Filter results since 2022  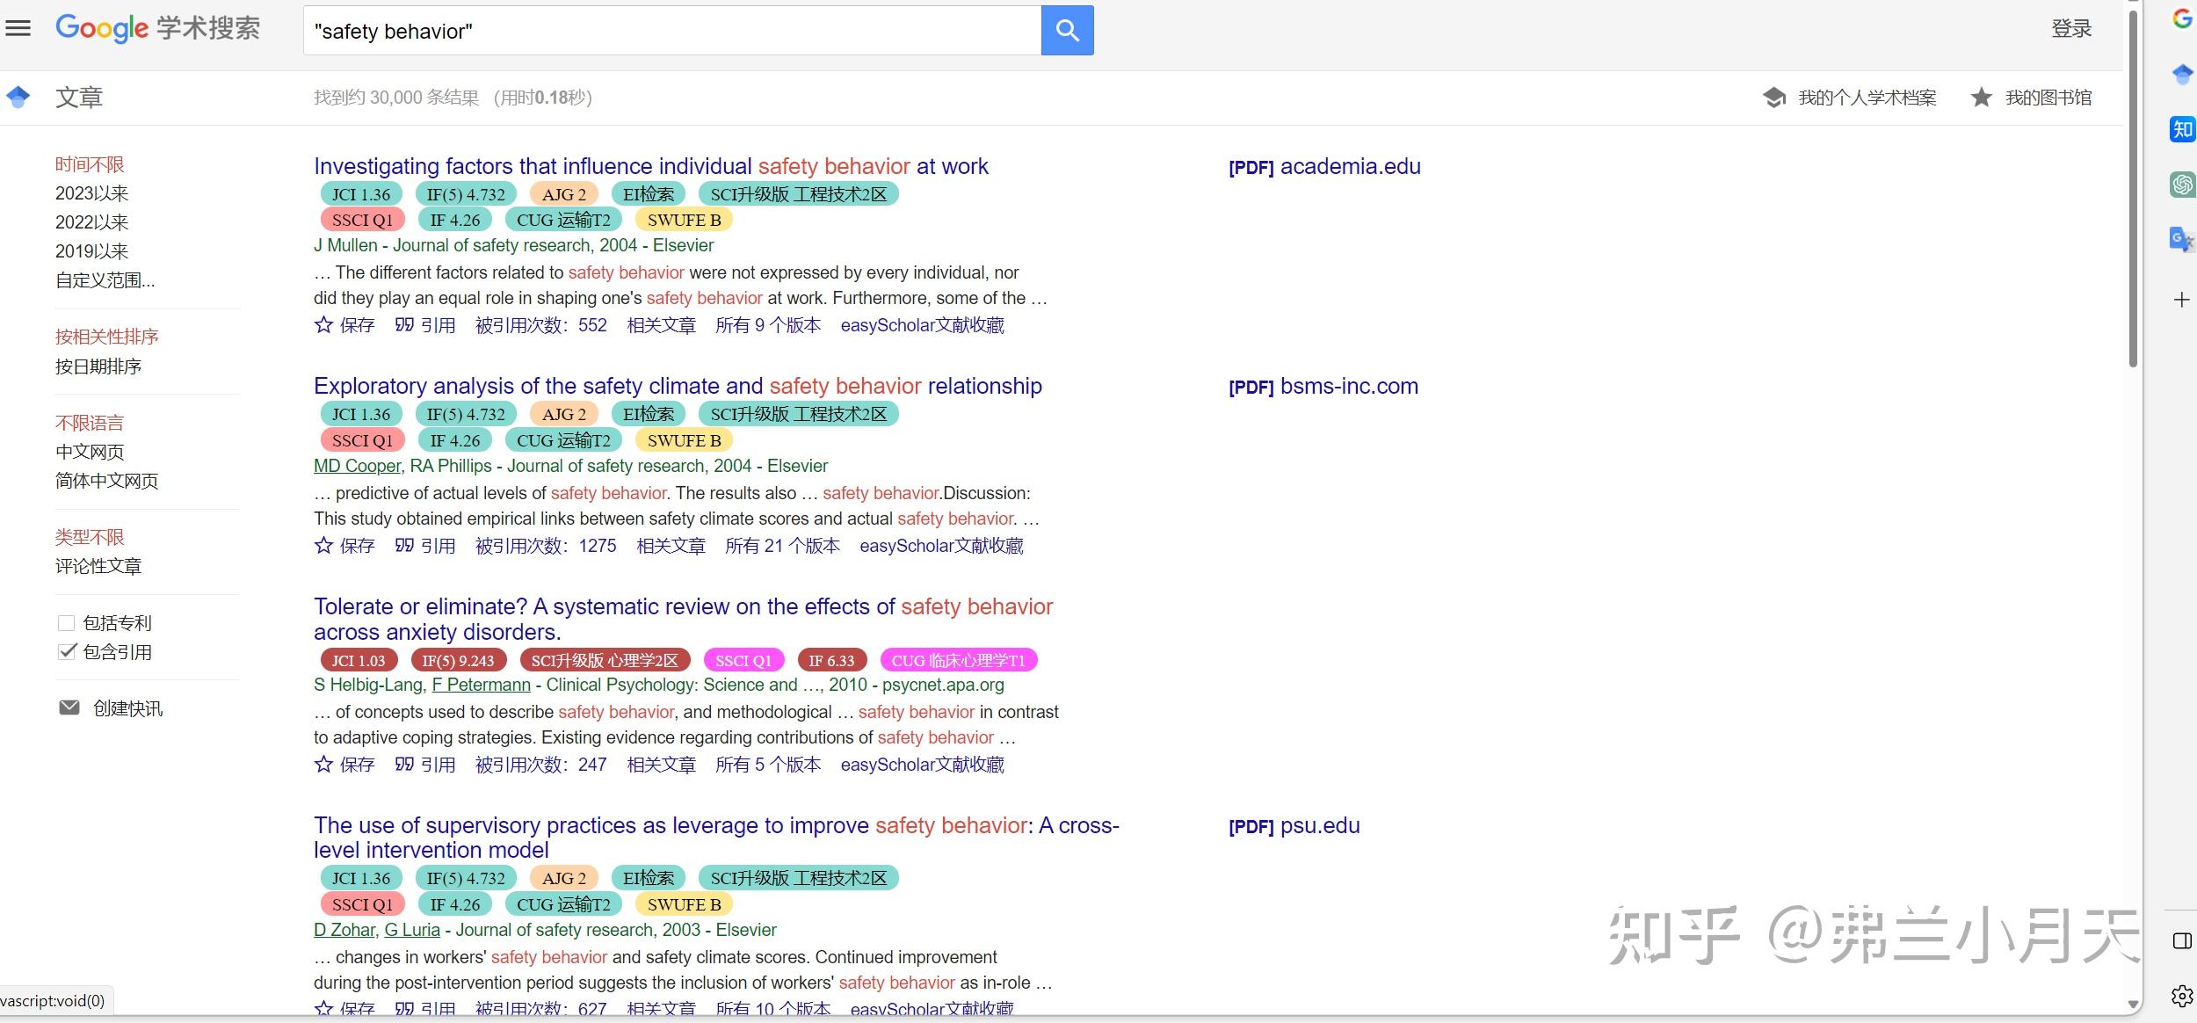[91, 222]
